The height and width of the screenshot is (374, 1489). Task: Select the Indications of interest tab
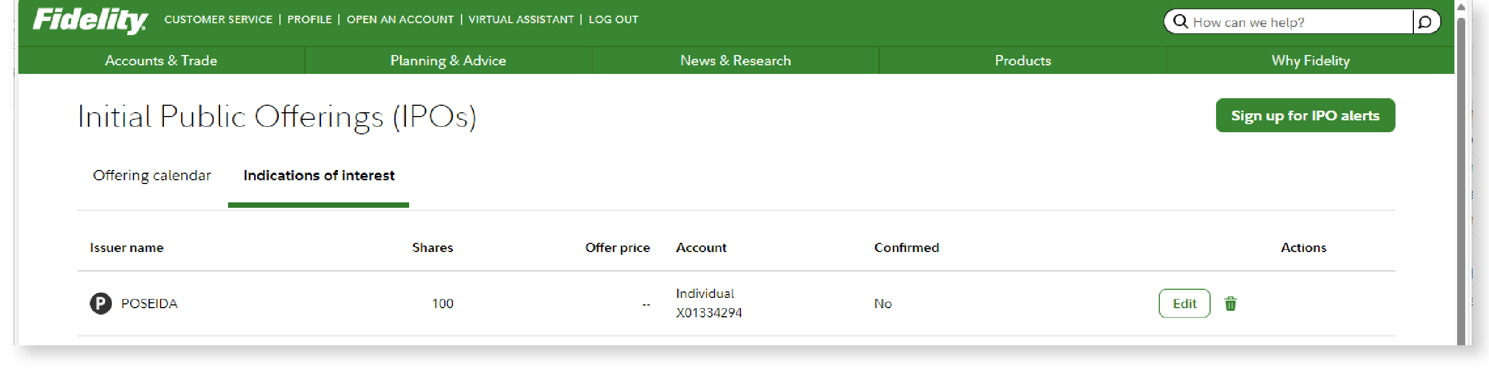[318, 175]
